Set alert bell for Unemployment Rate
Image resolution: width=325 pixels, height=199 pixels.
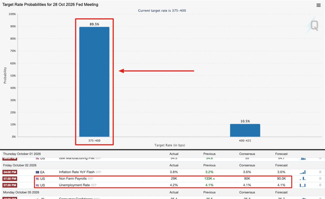point(320,185)
